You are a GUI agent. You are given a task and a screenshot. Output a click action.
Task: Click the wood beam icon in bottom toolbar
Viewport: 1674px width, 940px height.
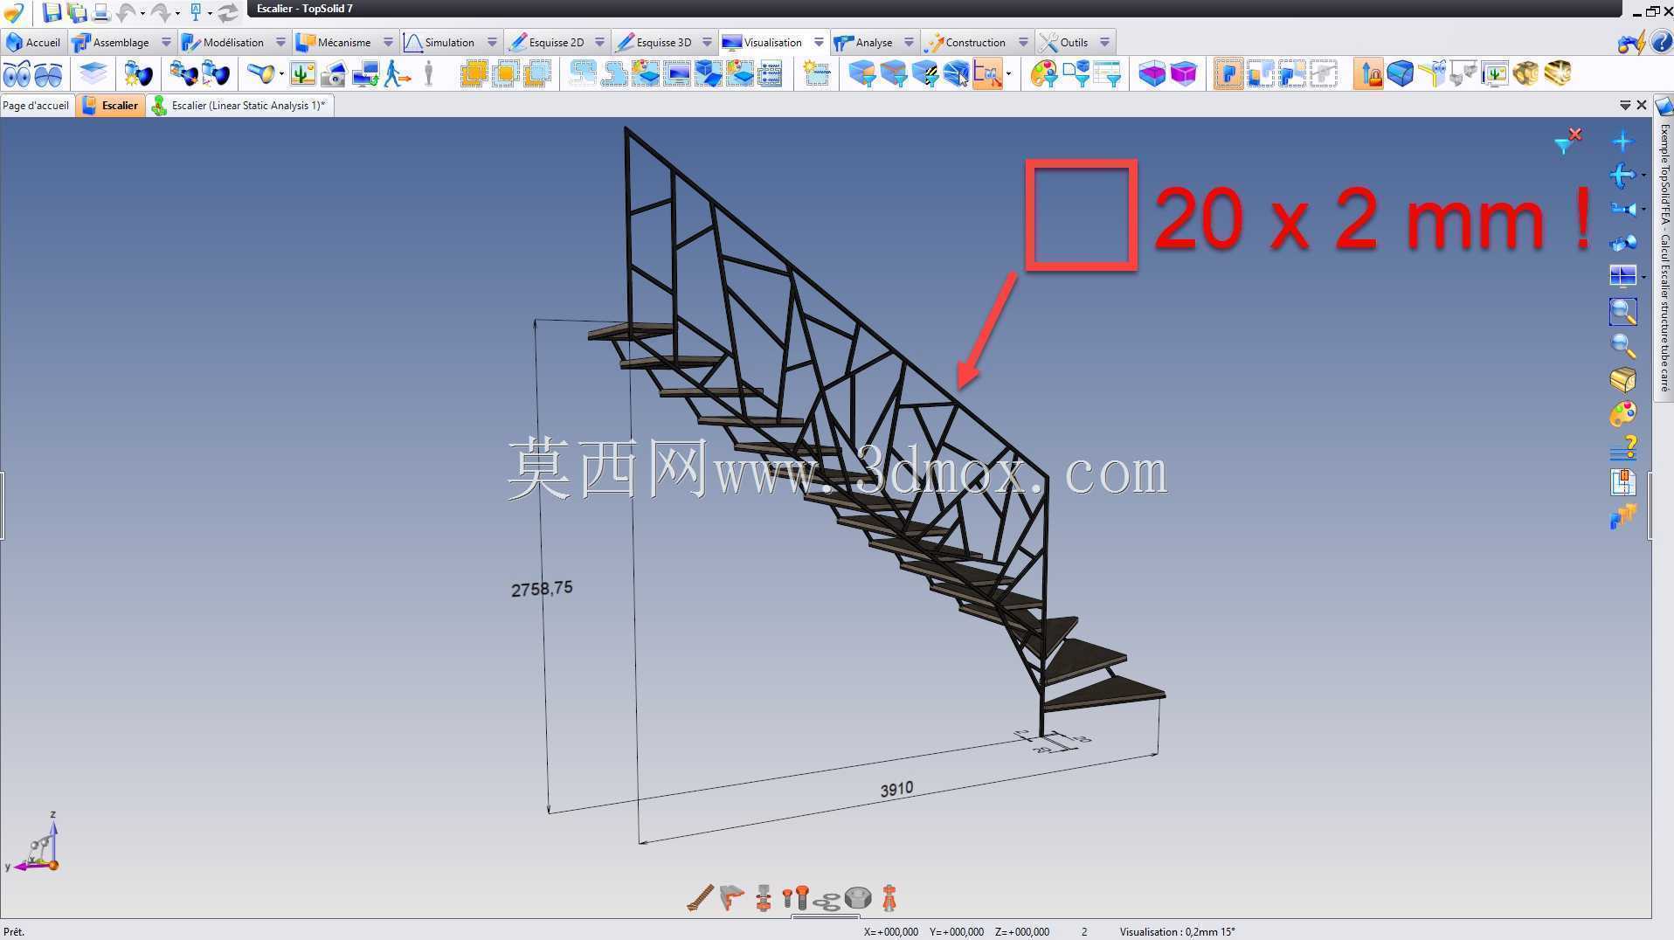[x=700, y=898]
